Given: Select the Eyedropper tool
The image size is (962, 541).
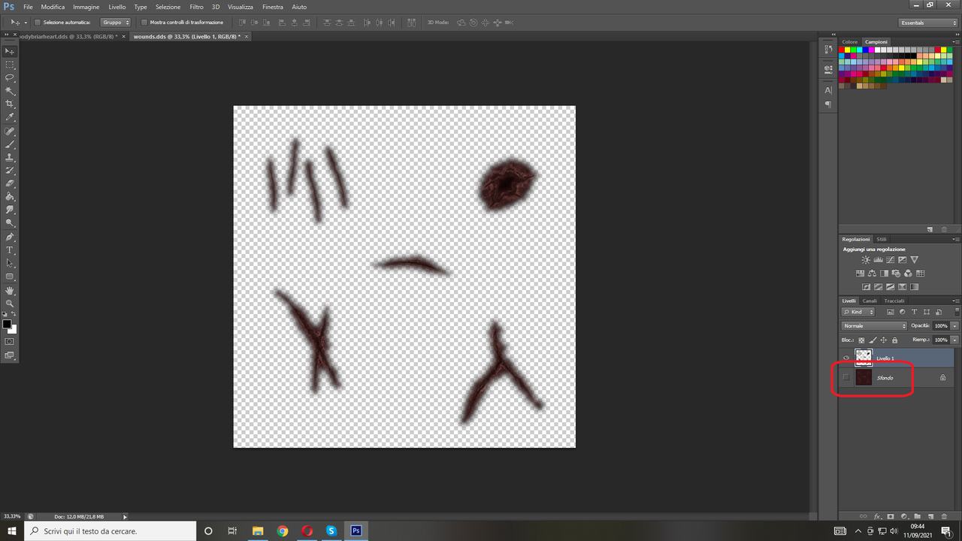Looking at the screenshot, I should click(x=10, y=117).
